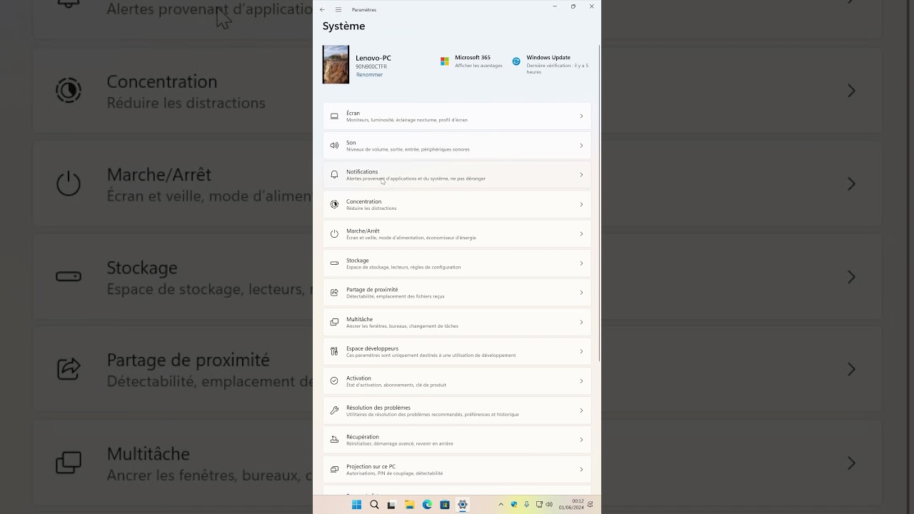Screen dimensions: 914x514
Task: Expand Multitâche row chevron
Action: coord(581,322)
